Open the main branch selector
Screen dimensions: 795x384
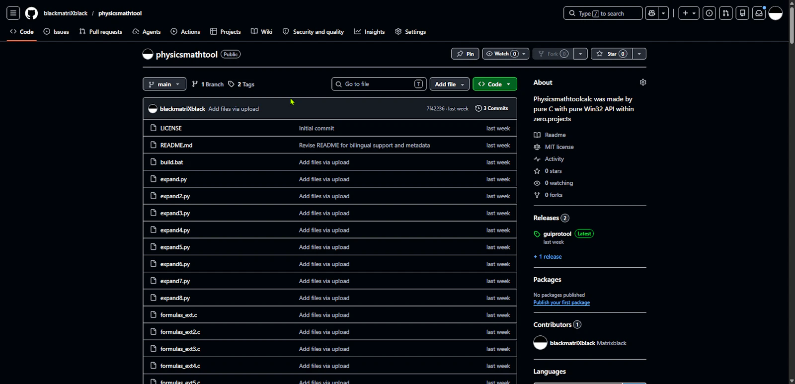coord(164,84)
